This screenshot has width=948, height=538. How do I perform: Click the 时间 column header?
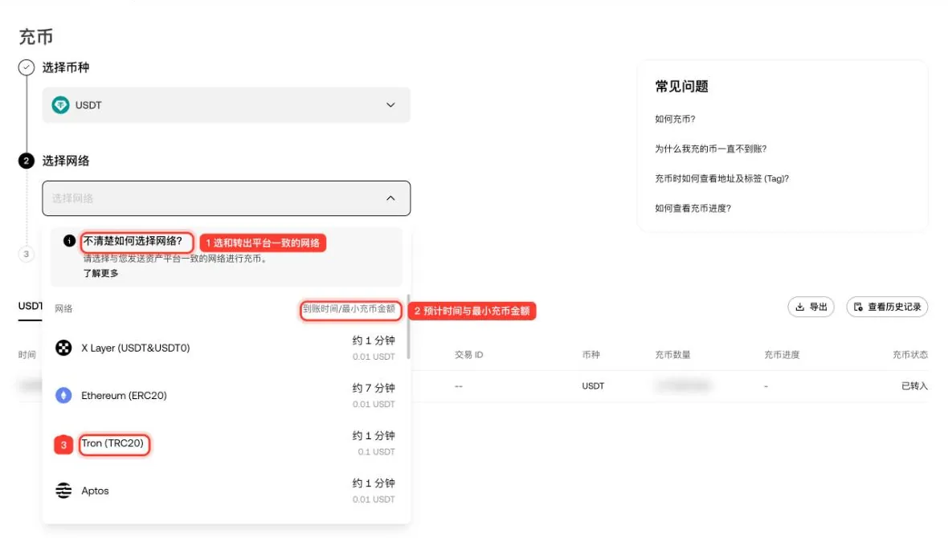pos(27,355)
